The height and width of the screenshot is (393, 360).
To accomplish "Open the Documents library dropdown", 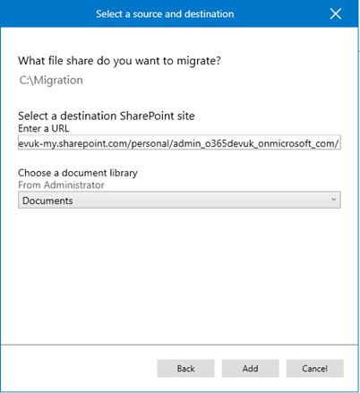I will 179,201.
